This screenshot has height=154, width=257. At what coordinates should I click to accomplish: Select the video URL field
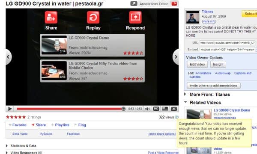pos(227,43)
